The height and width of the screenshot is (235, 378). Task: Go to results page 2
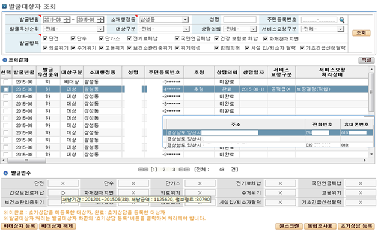tap(164, 170)
